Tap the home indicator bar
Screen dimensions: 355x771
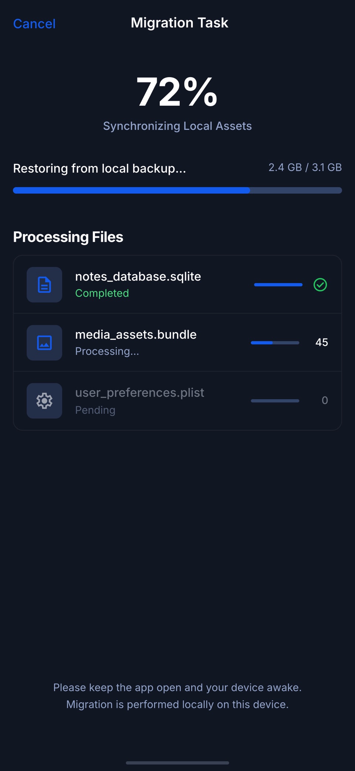pyautogui.click(x=177, y=762)
